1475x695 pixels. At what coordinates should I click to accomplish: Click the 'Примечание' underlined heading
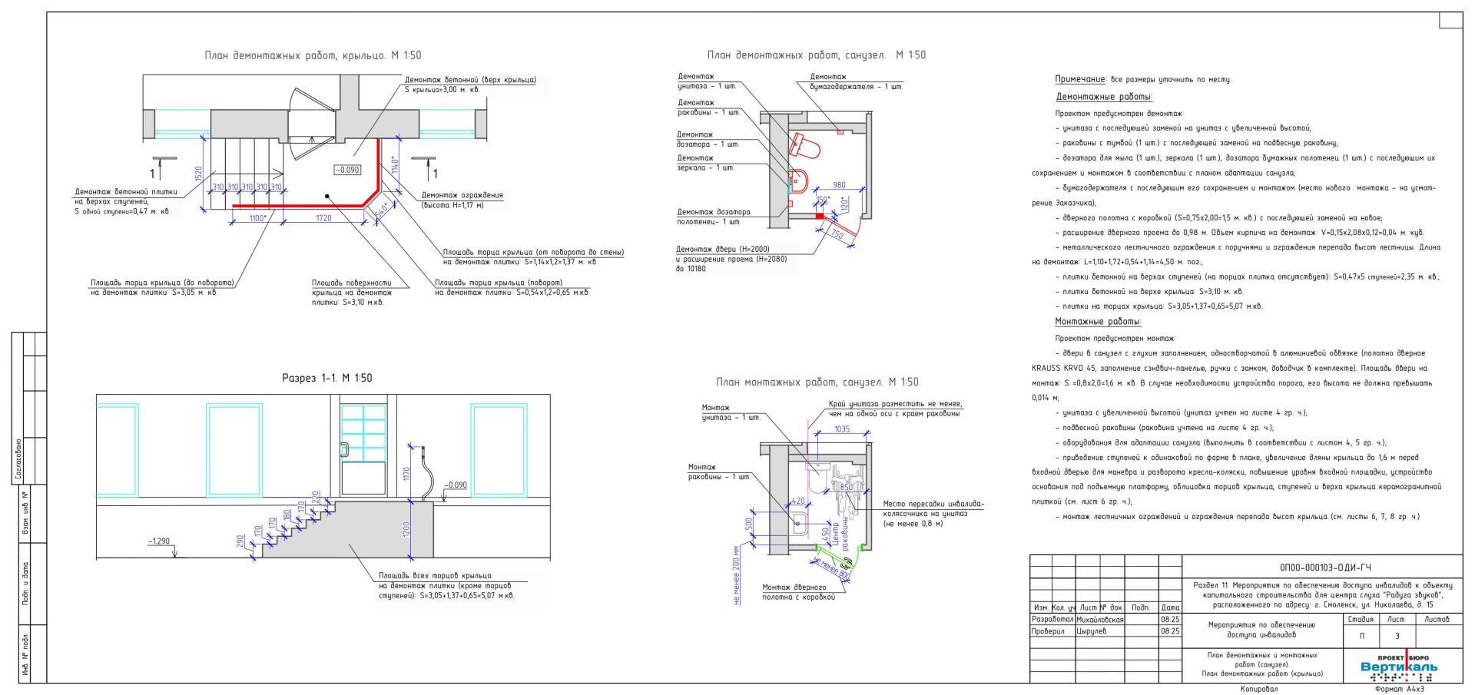click(x=1079, y=79)
